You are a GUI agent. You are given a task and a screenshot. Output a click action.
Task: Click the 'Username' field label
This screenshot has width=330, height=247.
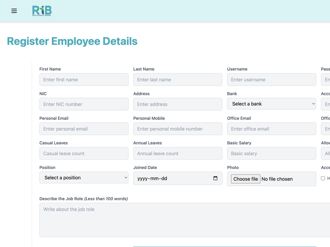tap(237, 69)
